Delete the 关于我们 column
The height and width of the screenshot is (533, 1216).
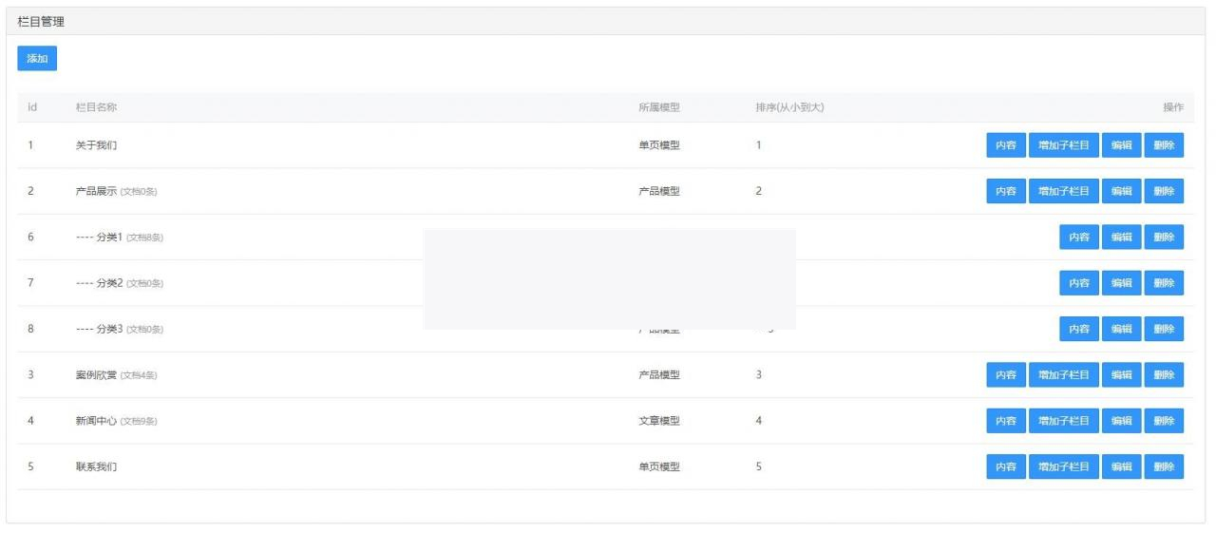[x=1164, y=145]
